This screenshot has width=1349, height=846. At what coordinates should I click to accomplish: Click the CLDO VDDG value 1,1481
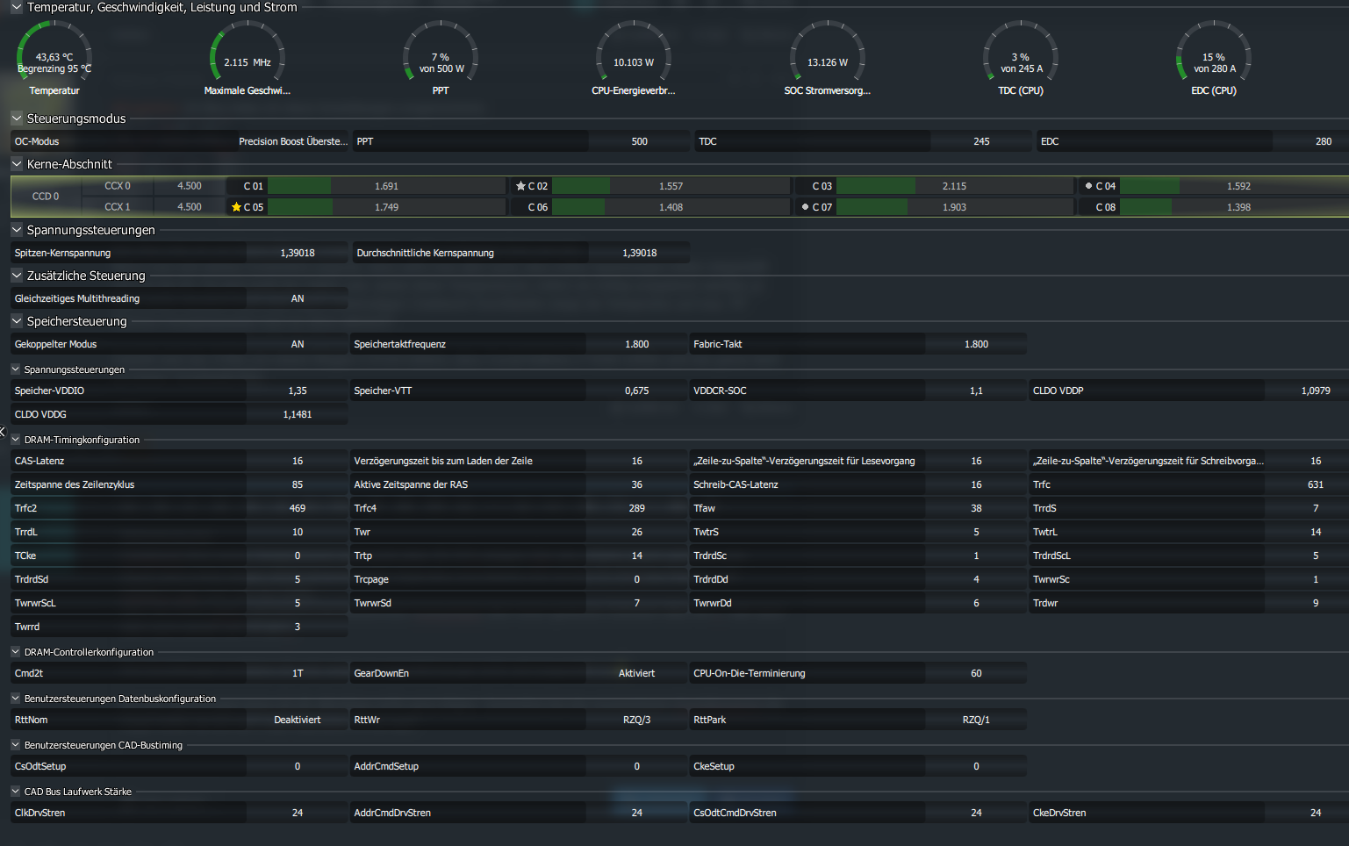tap(298, 414)
